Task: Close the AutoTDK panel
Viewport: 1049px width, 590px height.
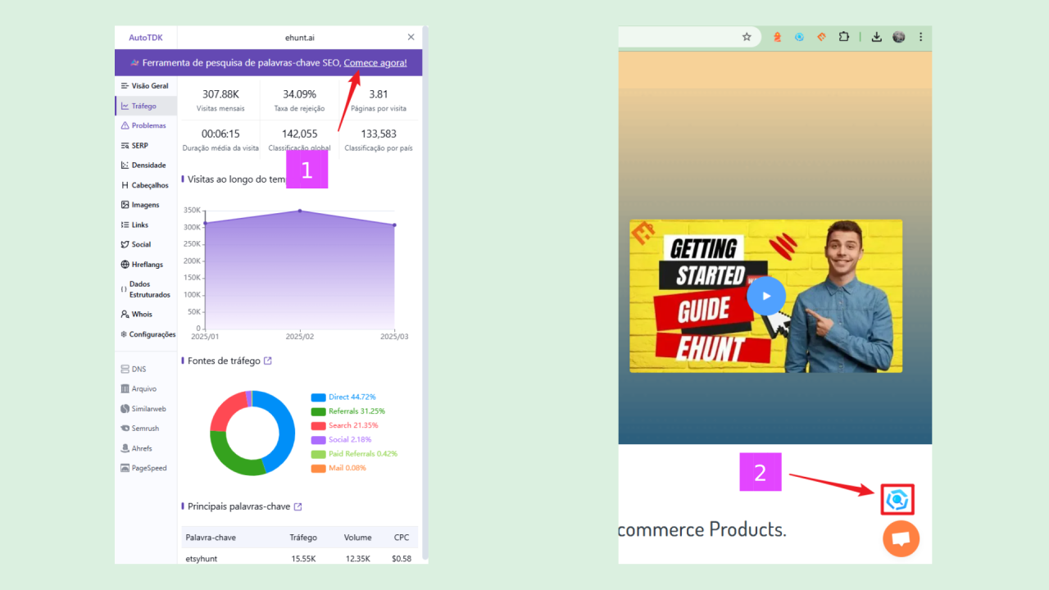Action: pyautogui.click(x=411, y=37)
